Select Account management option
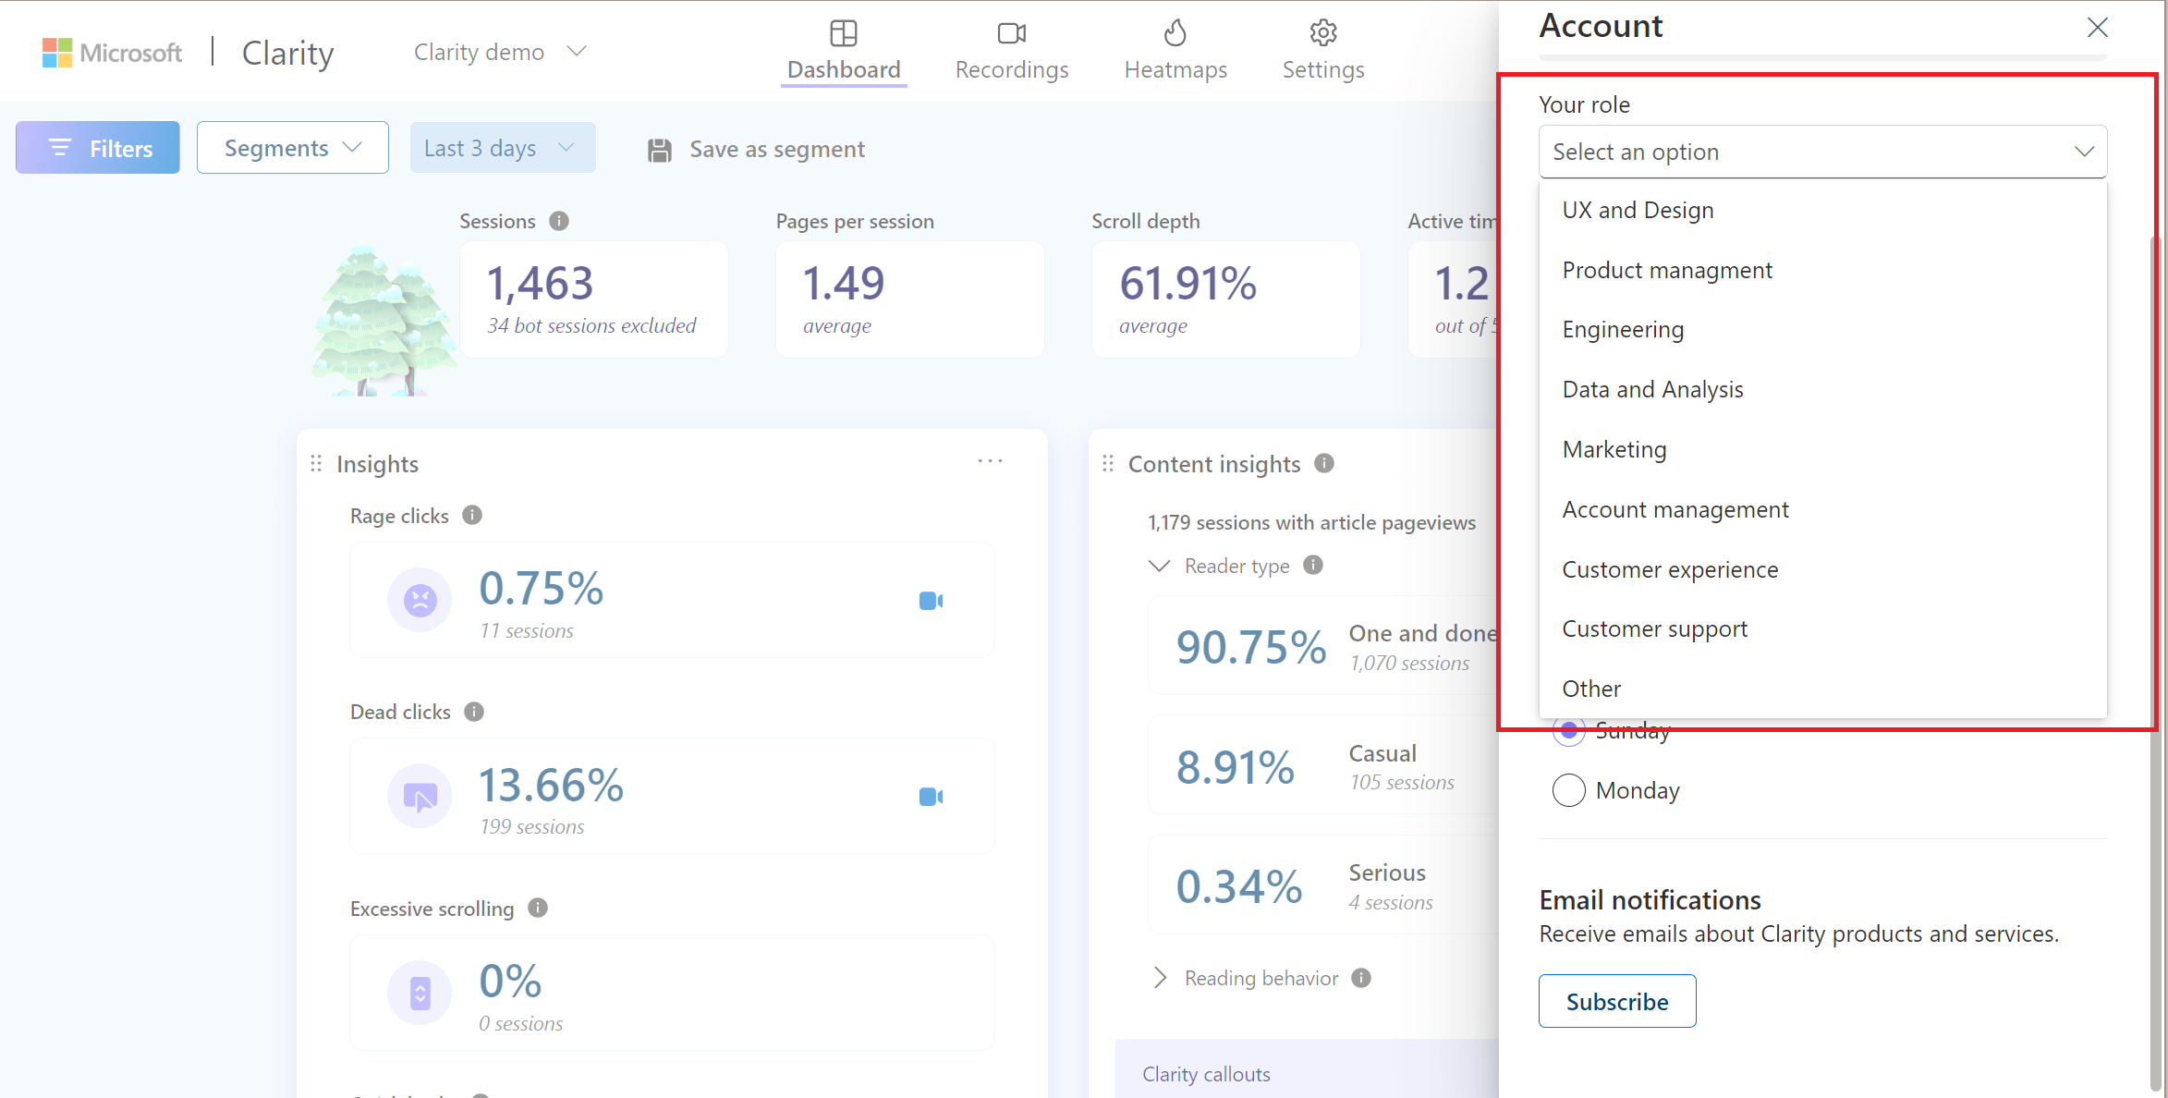Image resolution: width=2168 pixels, height=1098 pixels. pos(1822,510)
